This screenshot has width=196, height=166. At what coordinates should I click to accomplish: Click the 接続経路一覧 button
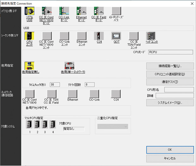pos(170,66)
